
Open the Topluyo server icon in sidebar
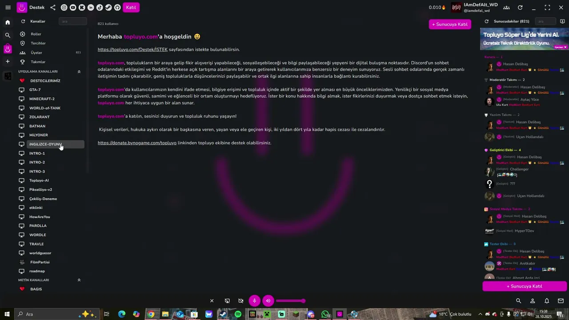(8, 48)
